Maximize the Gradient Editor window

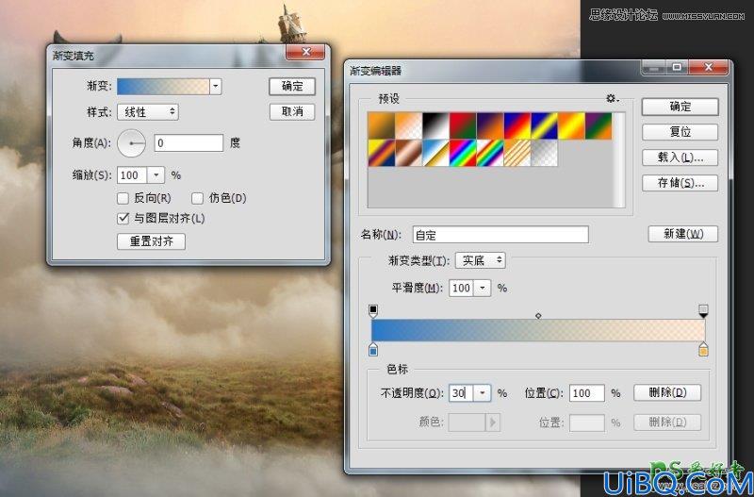coord(677,68)
